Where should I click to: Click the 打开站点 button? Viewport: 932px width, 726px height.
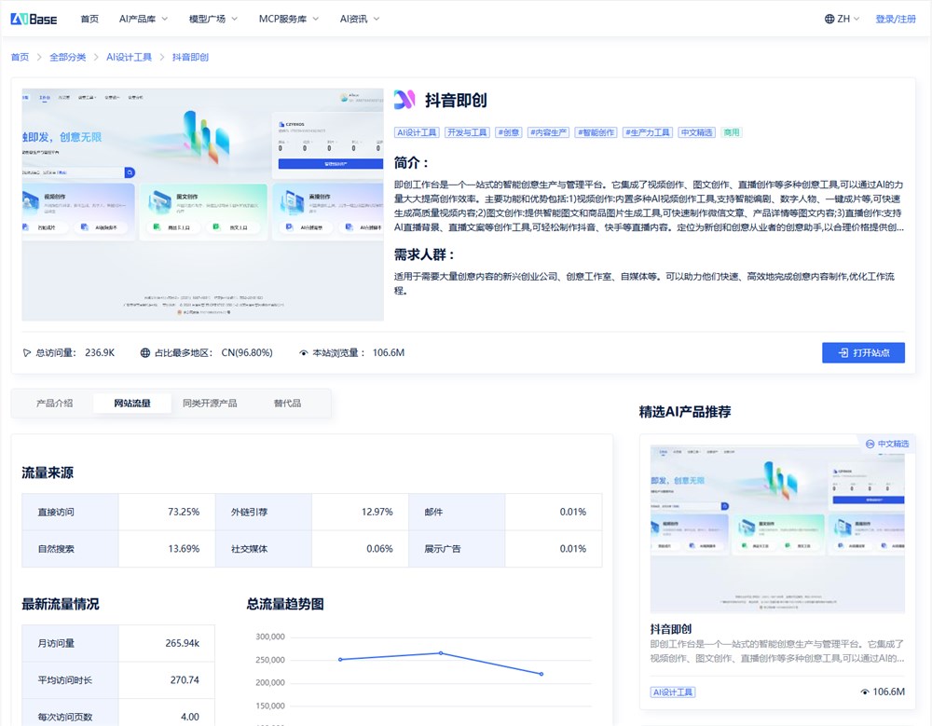click(x=863, y=352)
